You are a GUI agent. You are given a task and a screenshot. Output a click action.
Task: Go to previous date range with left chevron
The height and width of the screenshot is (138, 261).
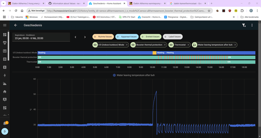(75, 37)
